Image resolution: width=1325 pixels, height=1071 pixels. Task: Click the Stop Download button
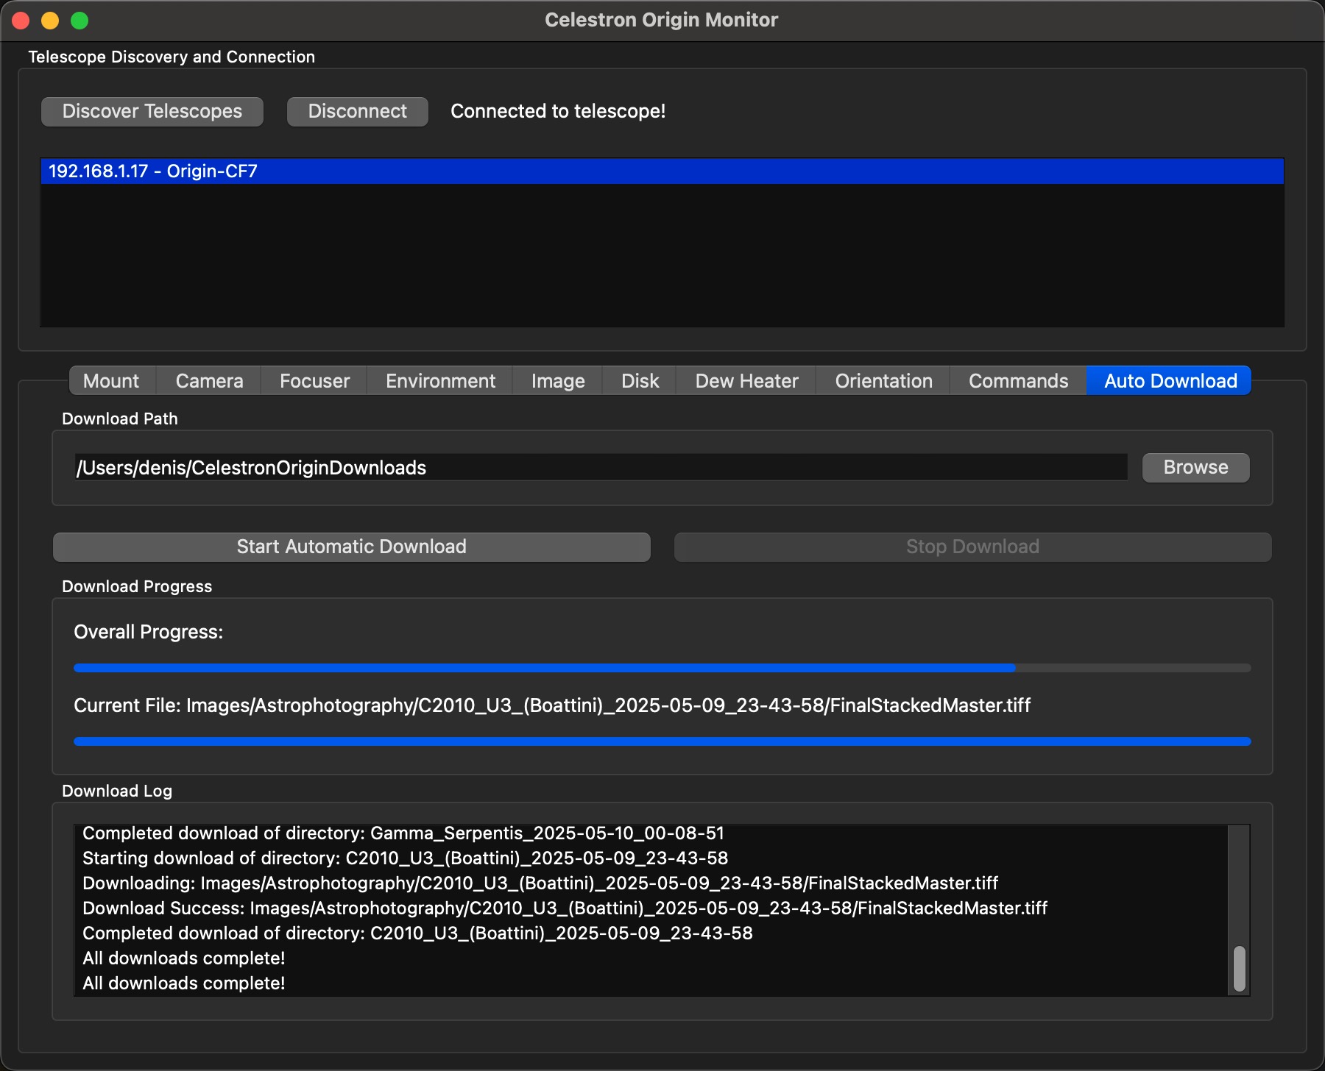coord(972,547)
